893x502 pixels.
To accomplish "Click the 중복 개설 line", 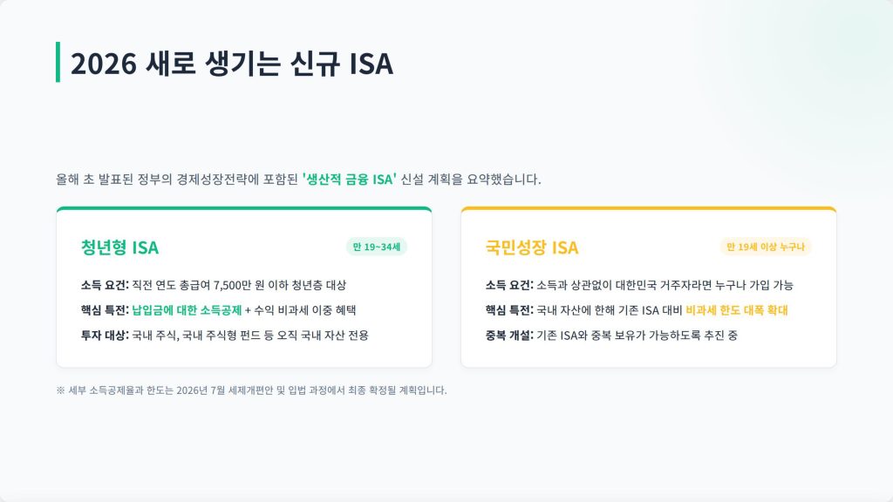I will [611, 336].
